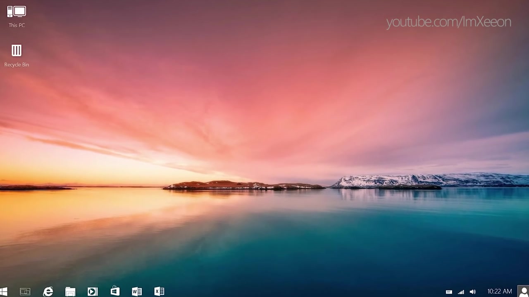
Task: Toggle the touch keyboard from the tray
Action: [449, 291]
